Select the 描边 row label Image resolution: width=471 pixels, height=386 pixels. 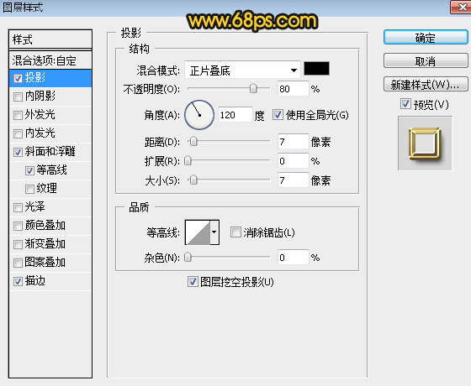35,281
